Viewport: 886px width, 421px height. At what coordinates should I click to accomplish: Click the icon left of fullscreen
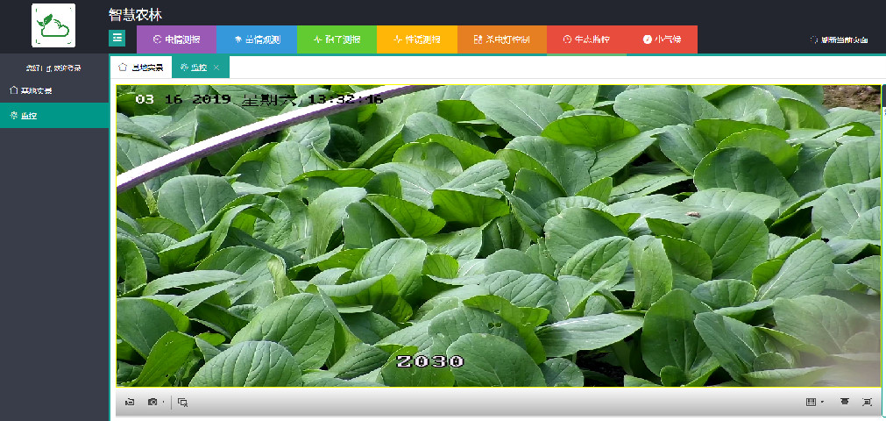click(x=845, y=402)
